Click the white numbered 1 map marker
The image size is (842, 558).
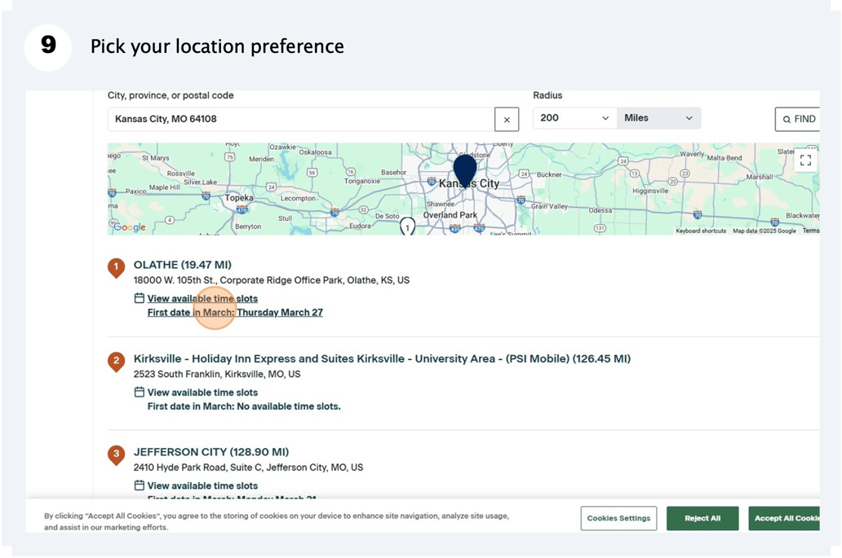(x=407, y=226)
